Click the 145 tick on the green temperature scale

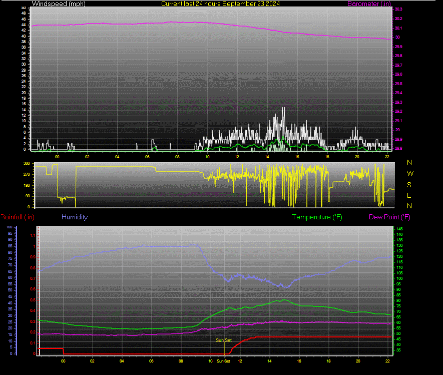[x=399, y=229]
